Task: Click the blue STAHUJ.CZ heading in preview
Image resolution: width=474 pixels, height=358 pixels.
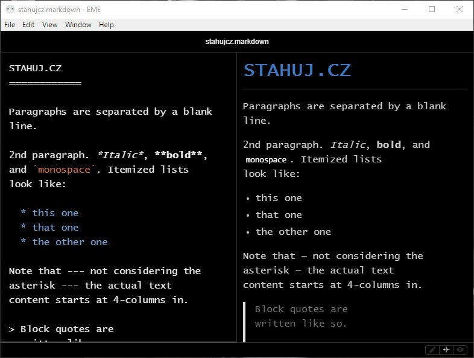Action: [297, 70]
